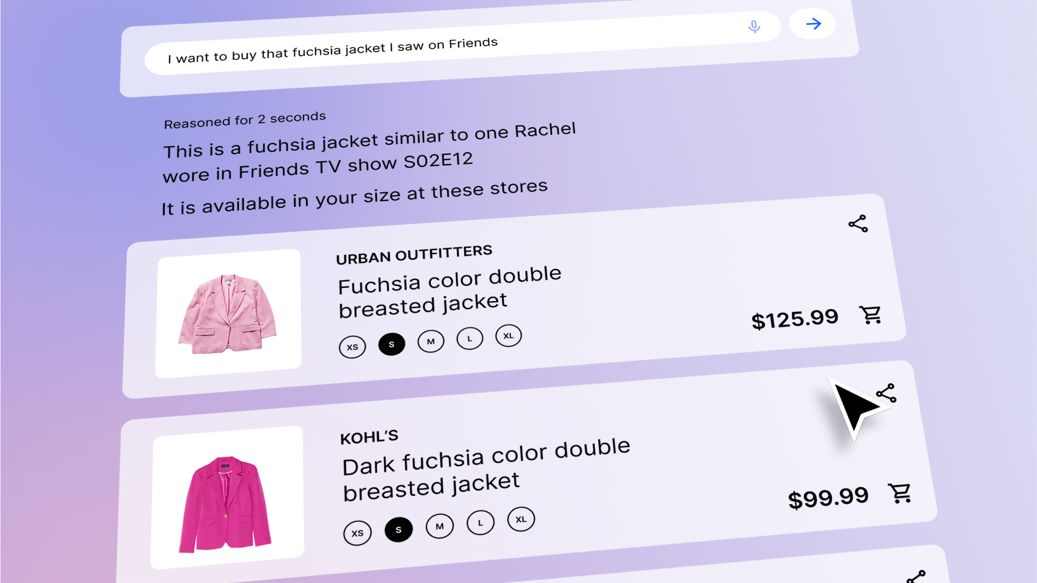Select size XL for the Kohl's jacket

(520, 519)
